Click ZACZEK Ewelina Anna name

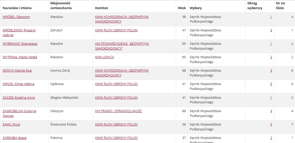(x=19, y=97)
